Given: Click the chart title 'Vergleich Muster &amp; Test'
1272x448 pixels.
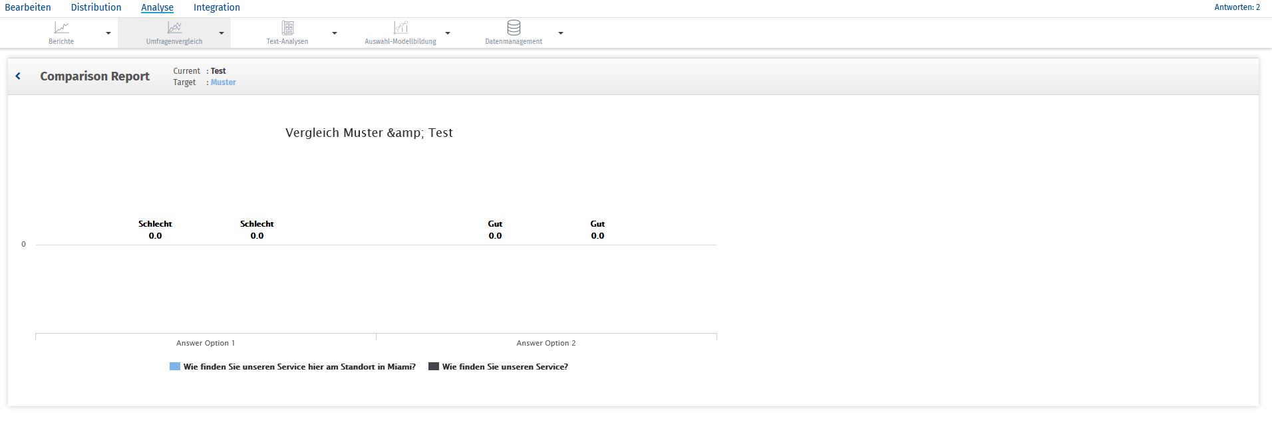Looking at the screenshot, I should [x=369, y=133].
